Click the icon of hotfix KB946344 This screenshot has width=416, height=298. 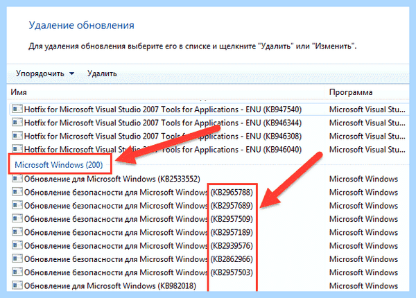point(17,122)
